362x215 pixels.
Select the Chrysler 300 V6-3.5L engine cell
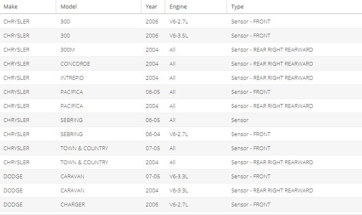coord(178,35)
